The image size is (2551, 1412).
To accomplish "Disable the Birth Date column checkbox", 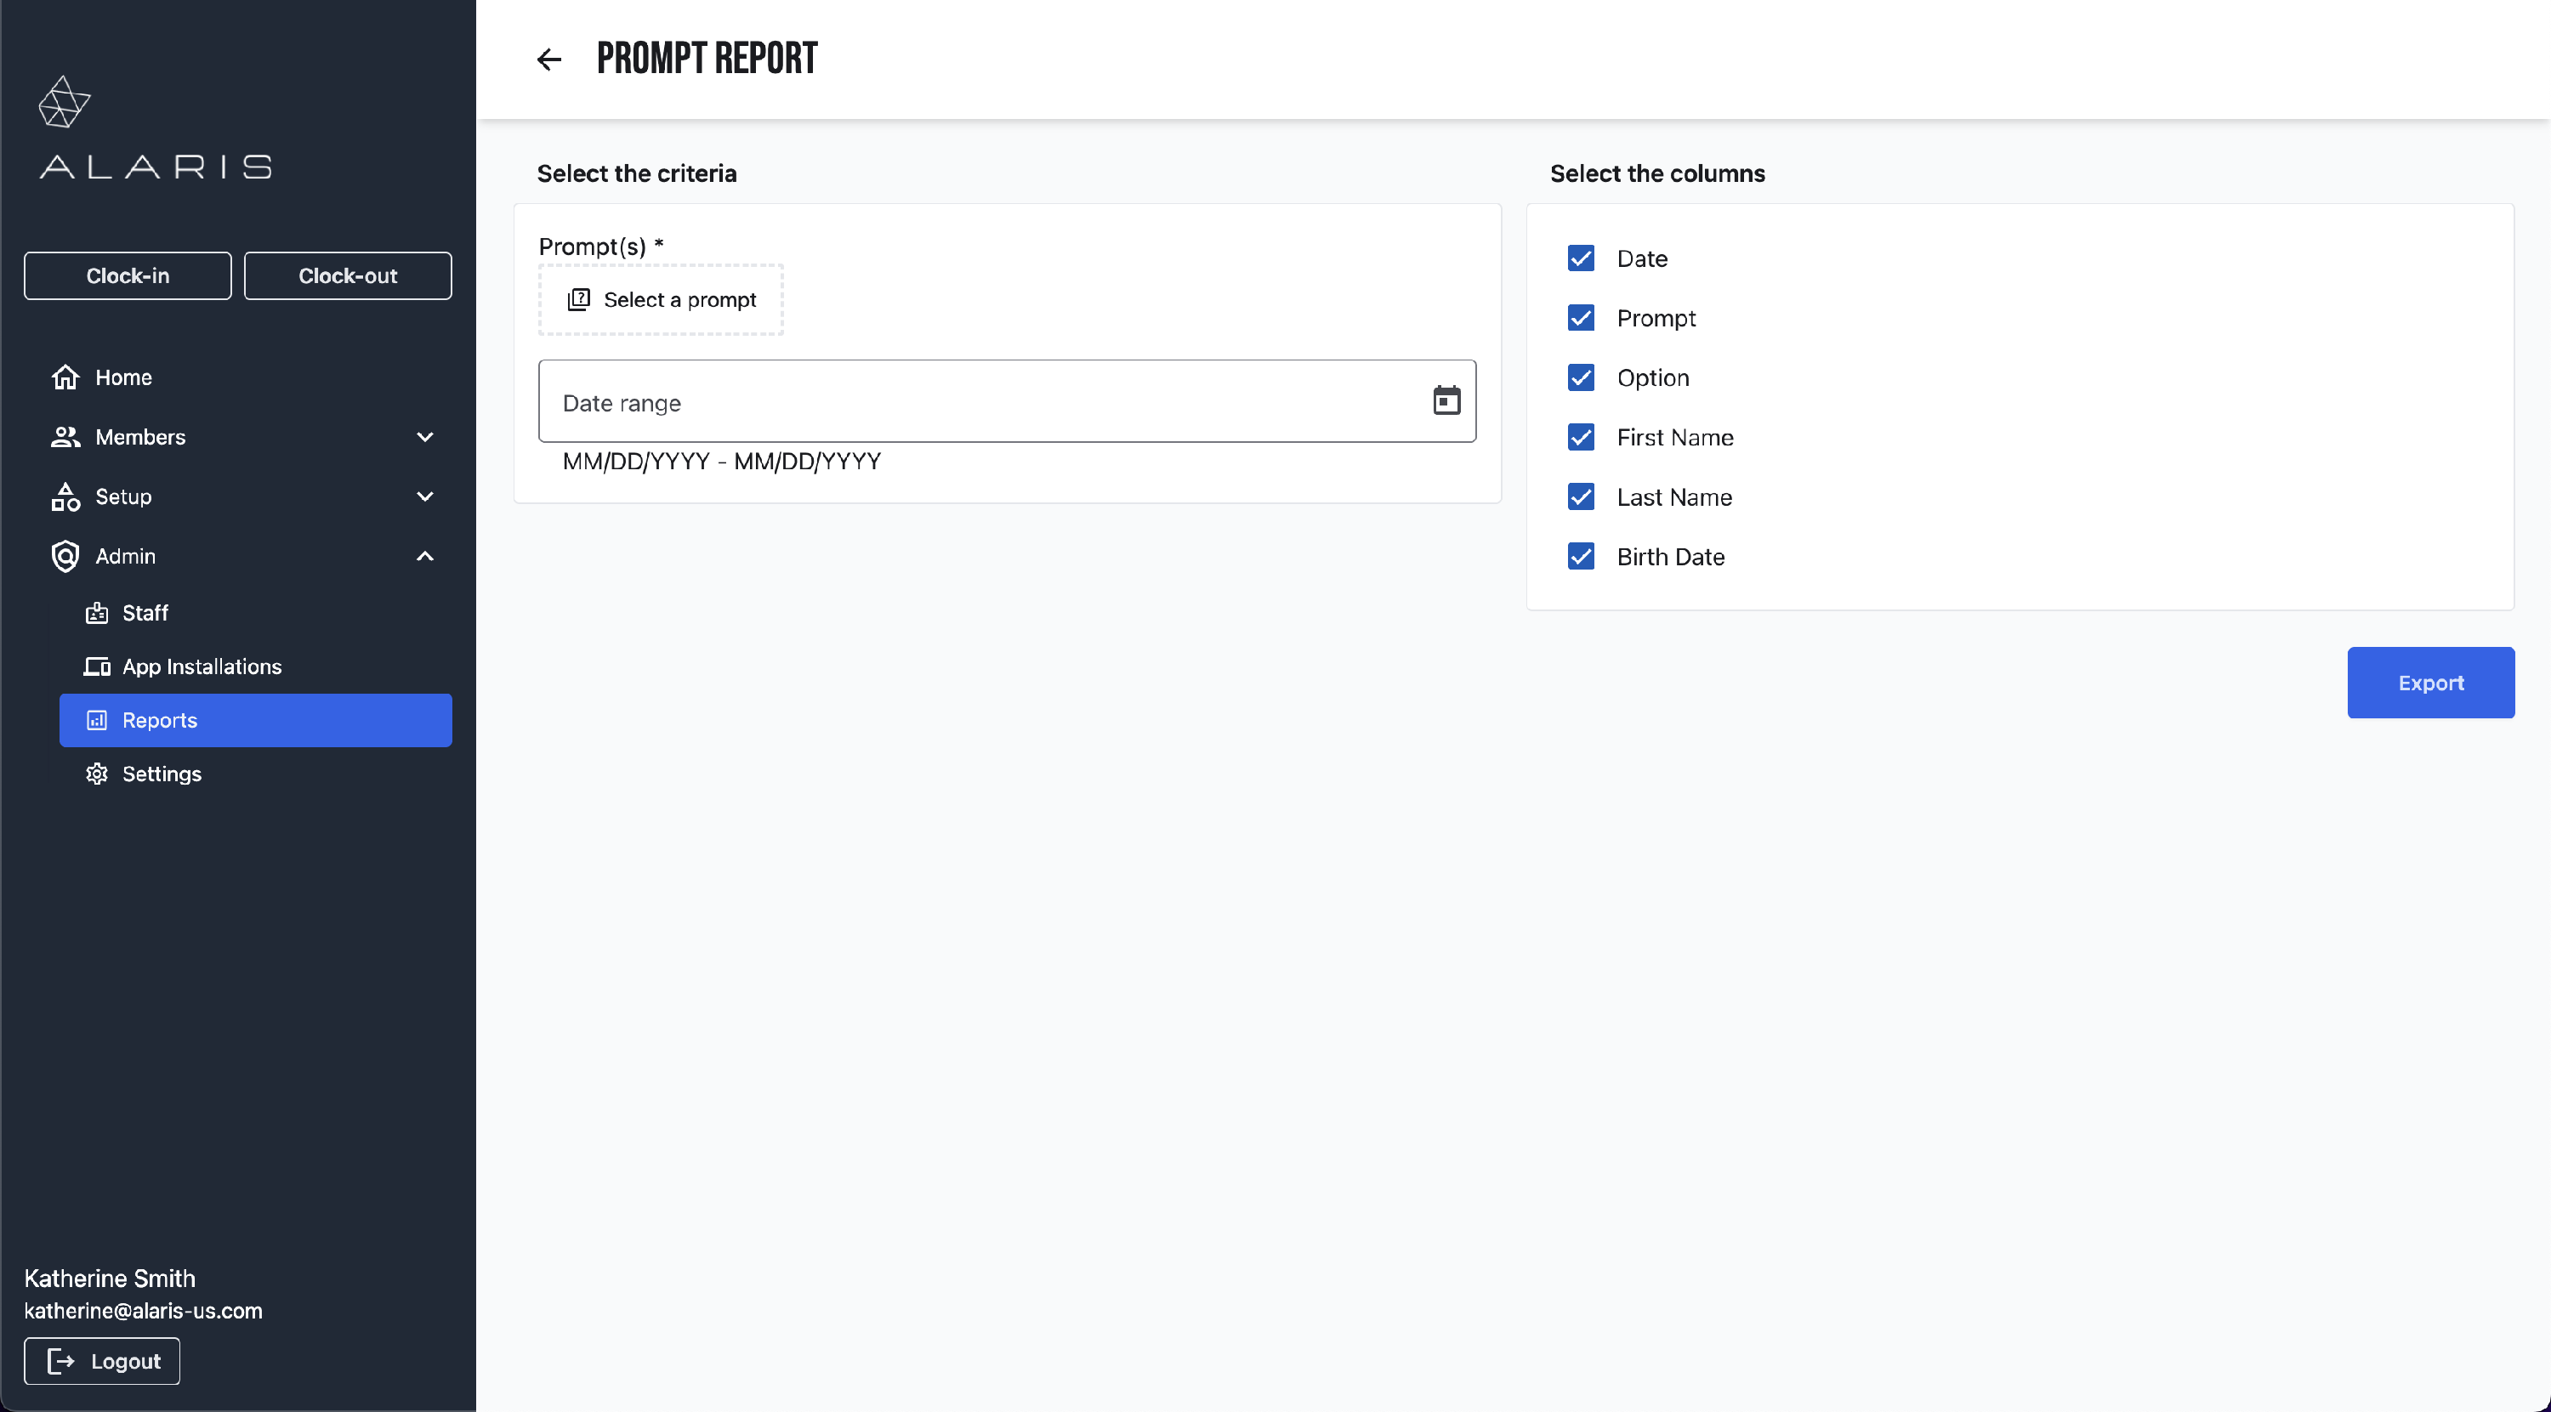I will click(x=1581, y=557).
